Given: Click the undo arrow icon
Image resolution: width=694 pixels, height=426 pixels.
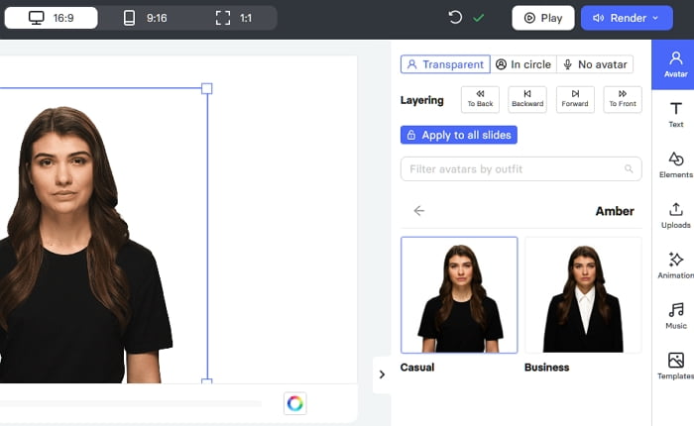Looking at the screenshot, I should point(455,18).
